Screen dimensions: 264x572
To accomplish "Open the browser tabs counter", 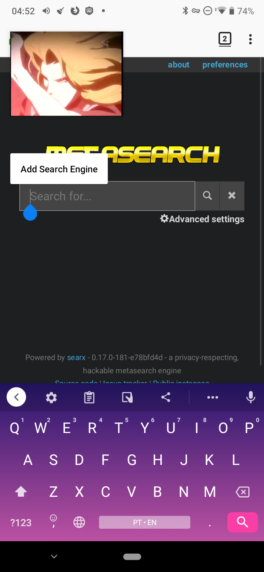I will point(225,39).
